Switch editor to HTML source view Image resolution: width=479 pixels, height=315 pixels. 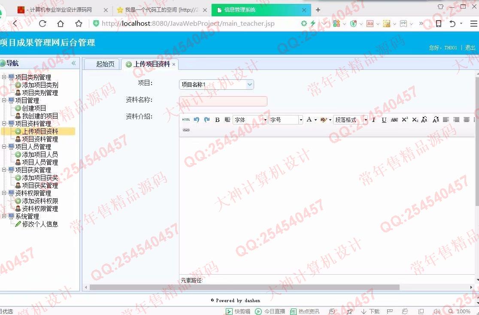click(x=186, y=120)
